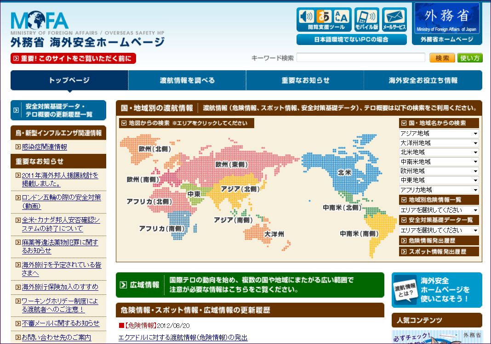
Task: Open the 地域別危険情報一覧 area selector
Action: pos(439,210)
